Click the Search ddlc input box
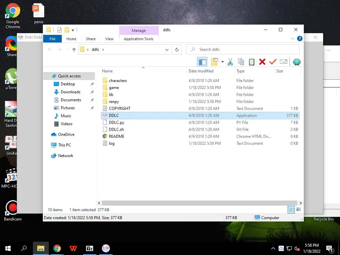 click(243, 49)
